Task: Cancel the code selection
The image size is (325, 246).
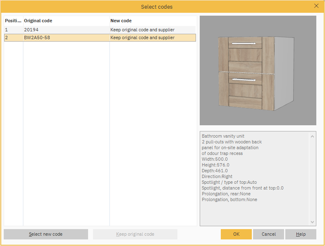Action: click(x=268, y=234)
